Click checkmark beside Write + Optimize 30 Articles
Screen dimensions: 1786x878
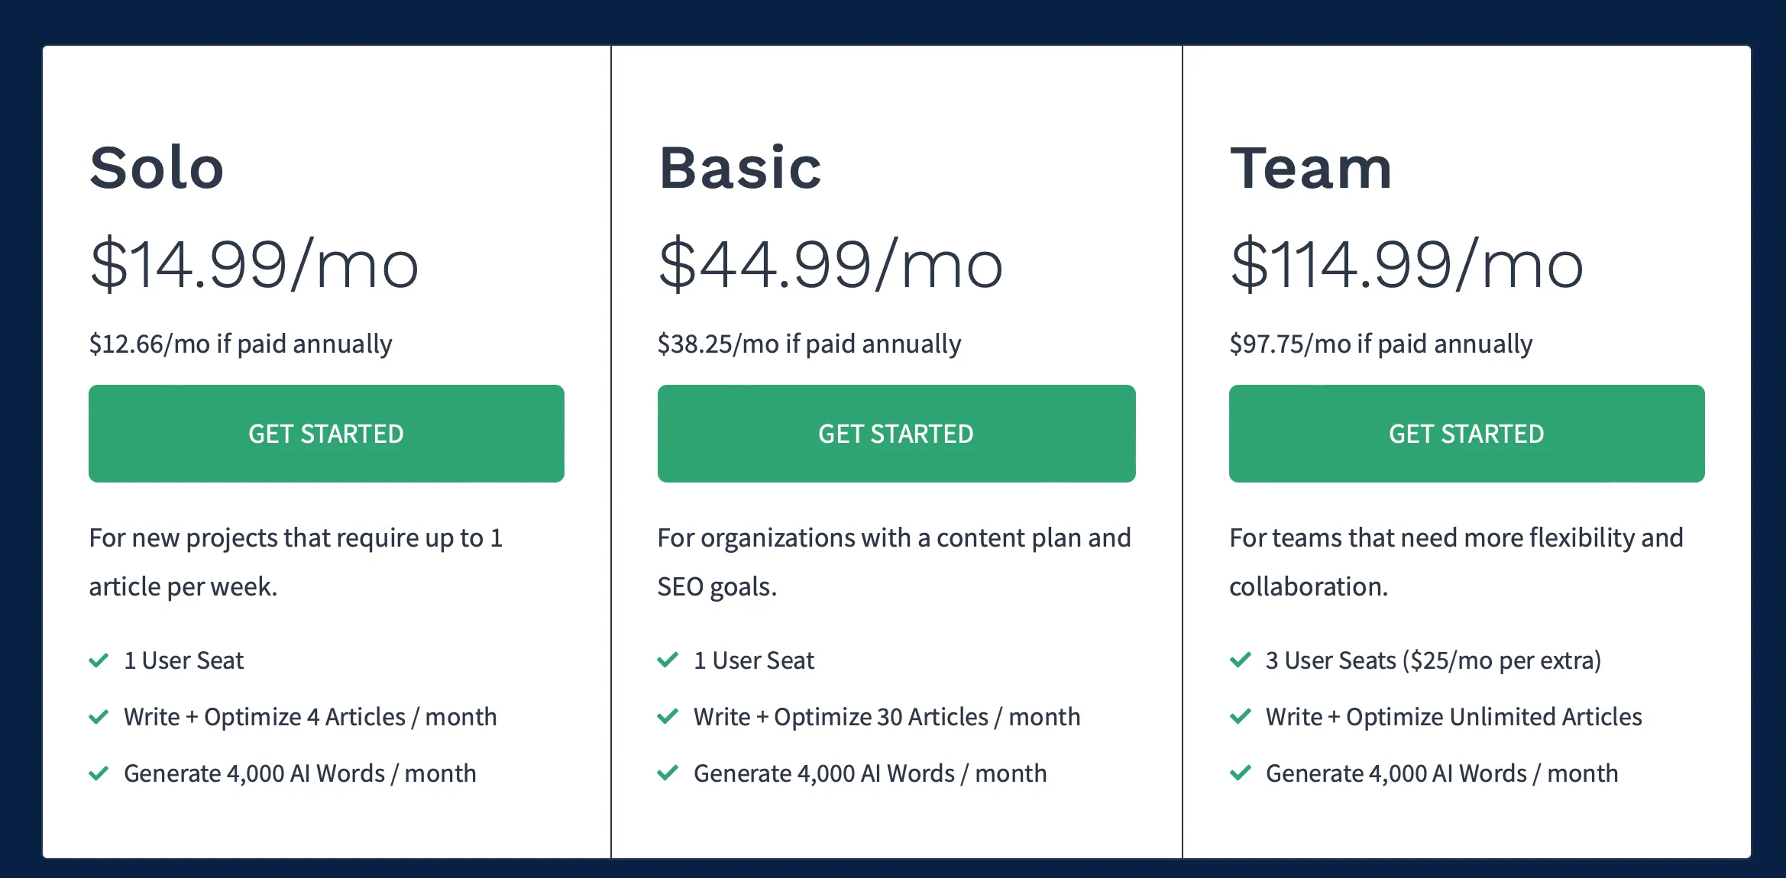point(668,717)
